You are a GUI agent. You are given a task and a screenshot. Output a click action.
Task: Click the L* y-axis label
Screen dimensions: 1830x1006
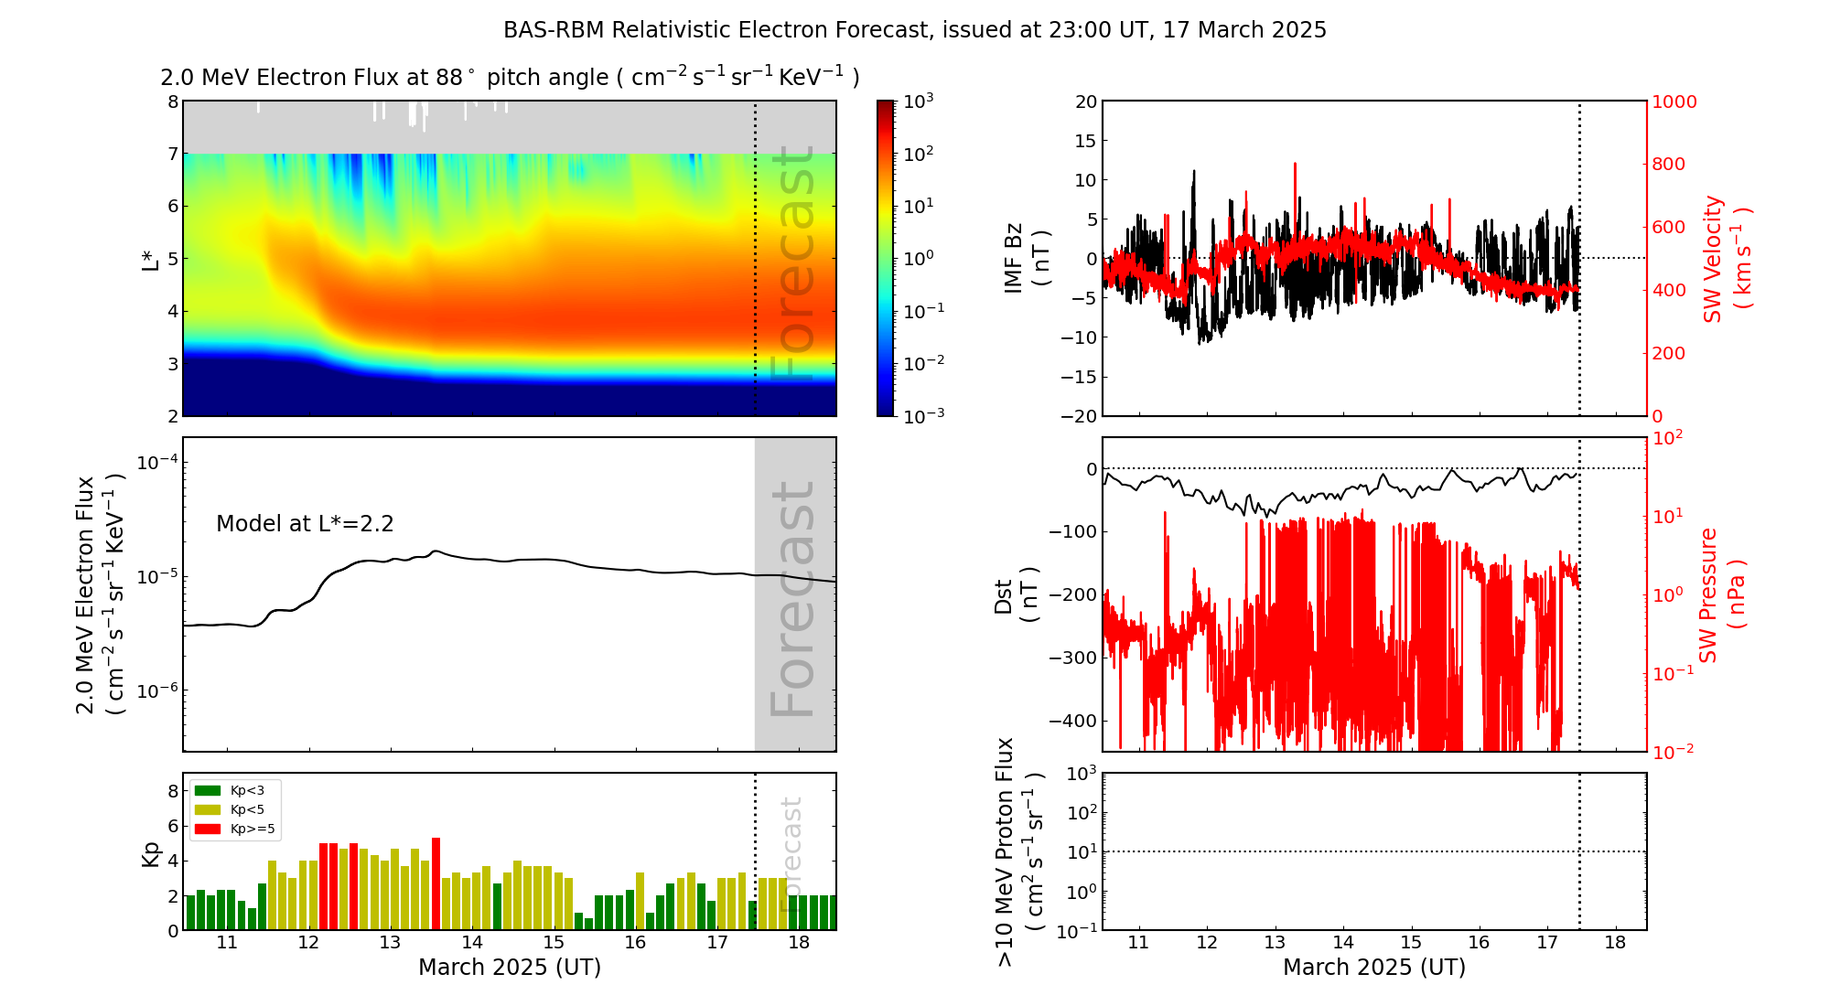pyautogui.click(x=151, y=260)
